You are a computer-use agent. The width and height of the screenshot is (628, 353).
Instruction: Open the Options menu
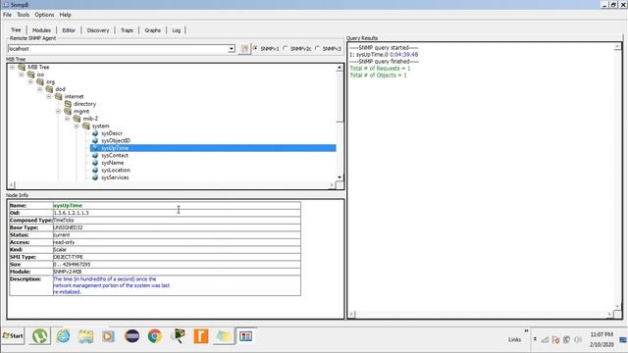pos(44,15)
